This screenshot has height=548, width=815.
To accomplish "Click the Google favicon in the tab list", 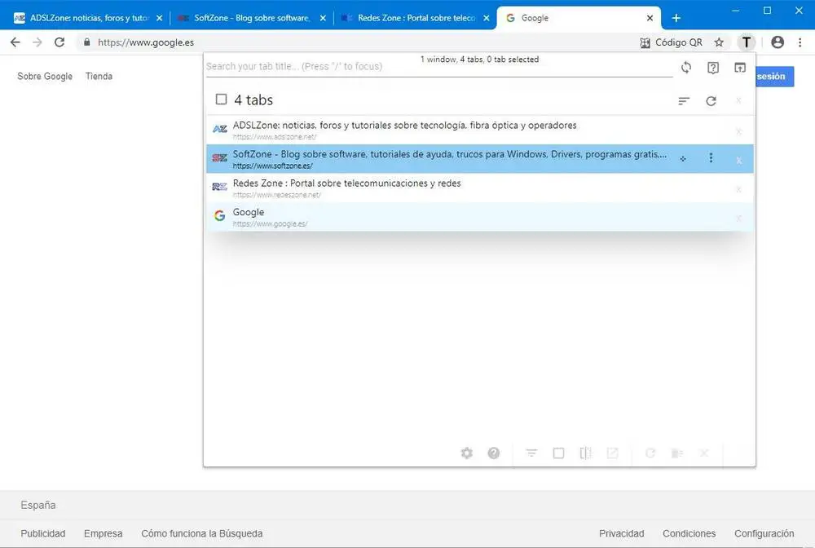I will point(220,215).
